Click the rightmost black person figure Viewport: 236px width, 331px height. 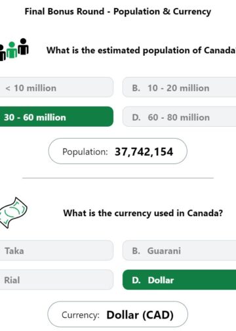point(23,47)
